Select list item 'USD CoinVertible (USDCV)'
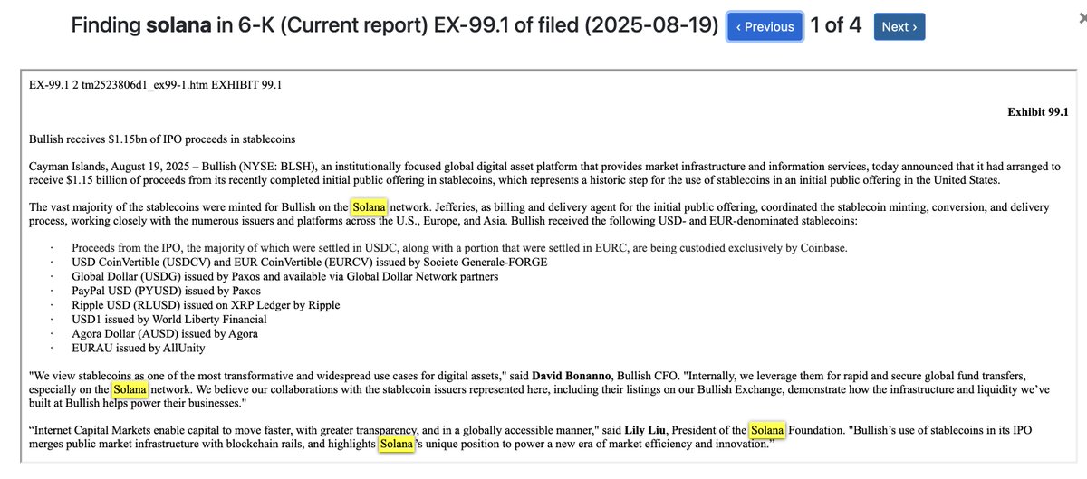 tap(310, 263)
